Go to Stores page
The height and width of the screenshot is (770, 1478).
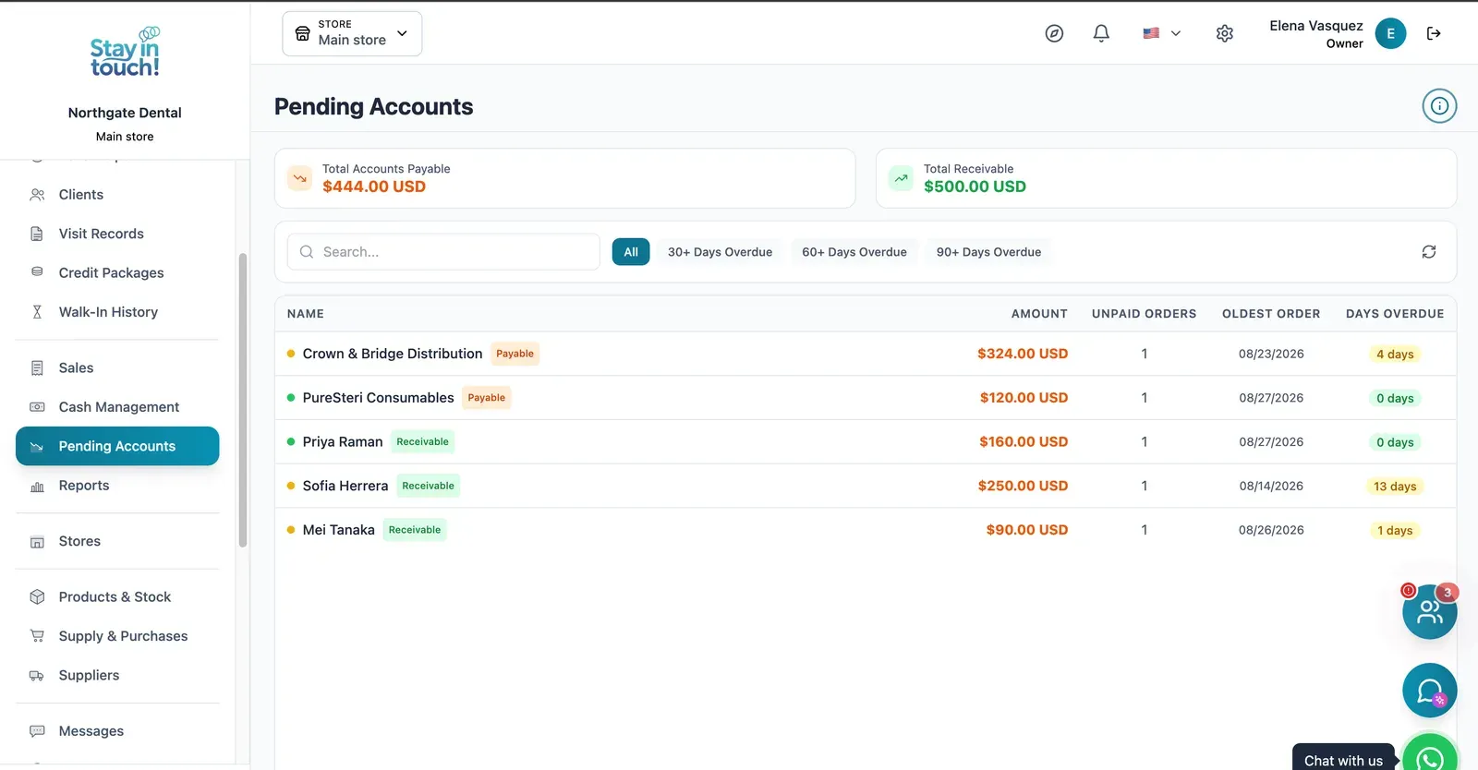click(x=117, y=542)
